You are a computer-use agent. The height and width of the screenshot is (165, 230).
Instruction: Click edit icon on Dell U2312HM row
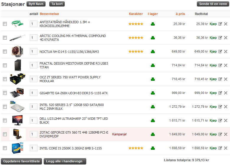pyautogui.click(x=220, y=120)
